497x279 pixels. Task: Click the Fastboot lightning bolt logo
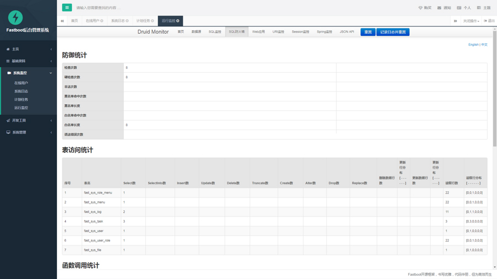pyautogui.click(x=15, y=18)
